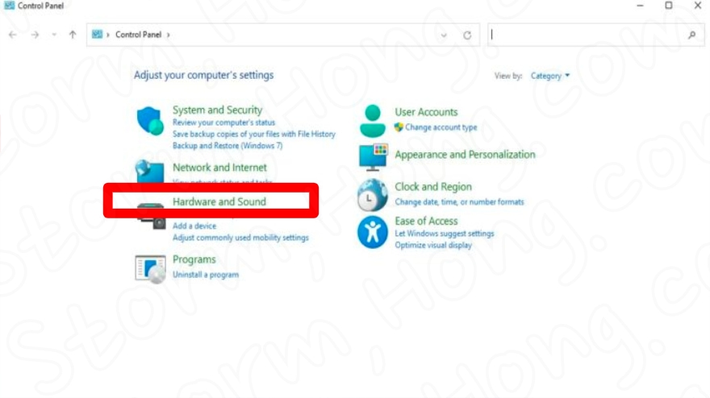Screen dimensions: 710x398
Task: Open System and Security
Action: (x=217, y=110)
